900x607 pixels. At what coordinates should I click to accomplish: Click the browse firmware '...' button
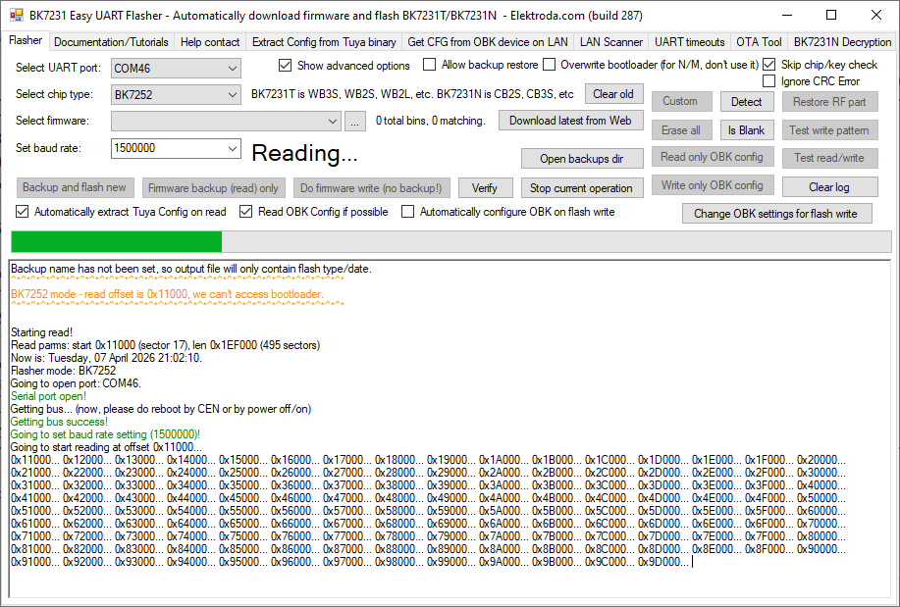pos(354,121)
